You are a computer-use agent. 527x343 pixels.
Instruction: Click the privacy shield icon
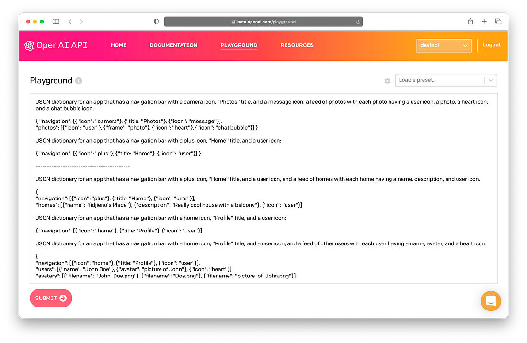[156, 22]
